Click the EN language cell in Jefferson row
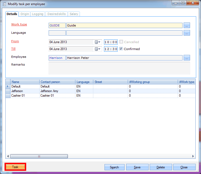The width and height of the screenshot is (201, 174). [x=84, y=91]
